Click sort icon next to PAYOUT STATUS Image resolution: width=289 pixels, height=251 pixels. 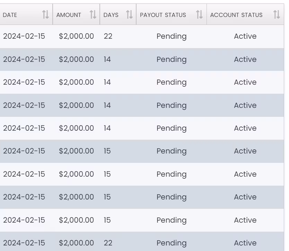(x=199, y=15)
